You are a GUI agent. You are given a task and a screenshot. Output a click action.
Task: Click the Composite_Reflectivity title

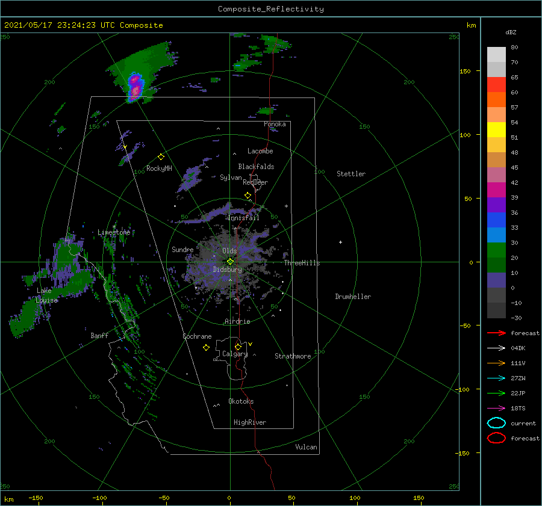[271, 9]
